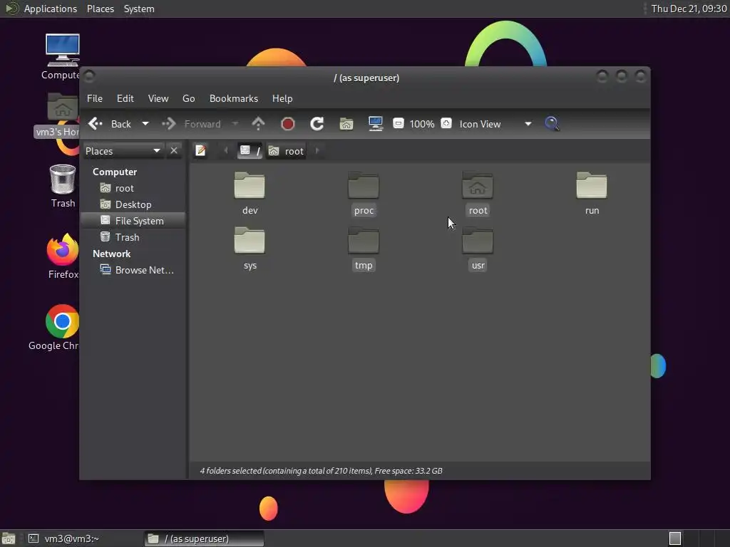Open the Icon View mode dropdown
Viewport: 730px width, 547px height.
click(495, 124)
